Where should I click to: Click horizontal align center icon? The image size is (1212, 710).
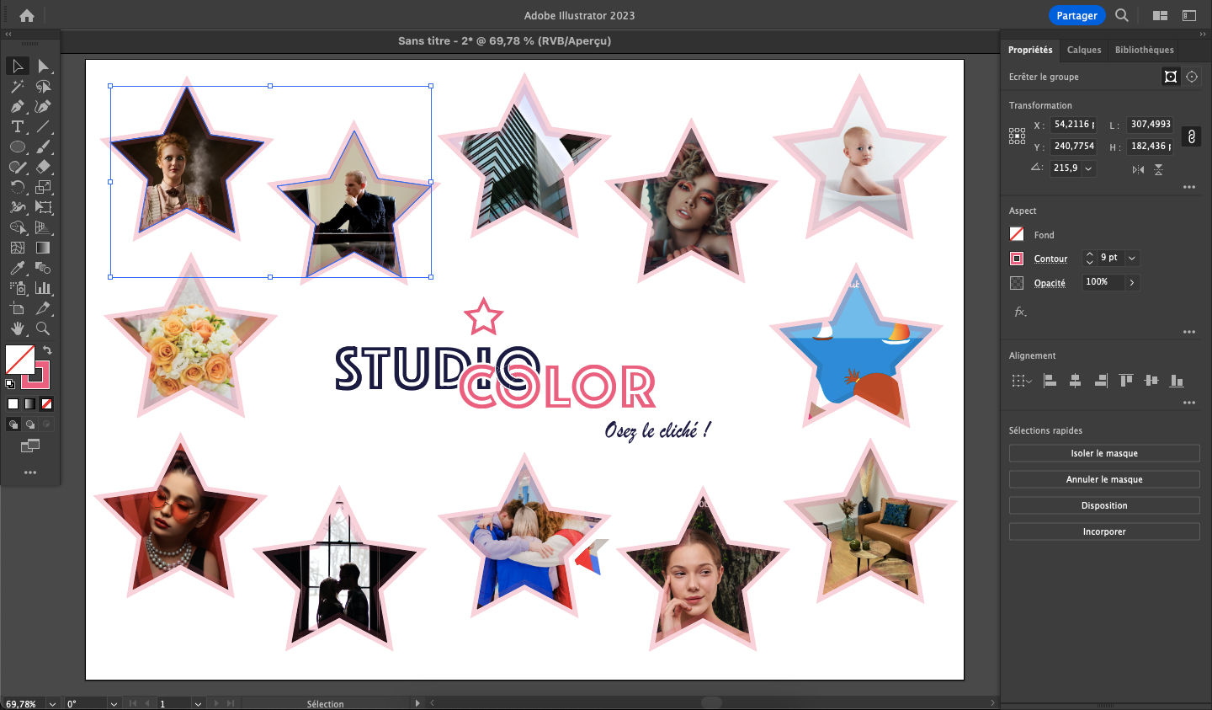1075,381
